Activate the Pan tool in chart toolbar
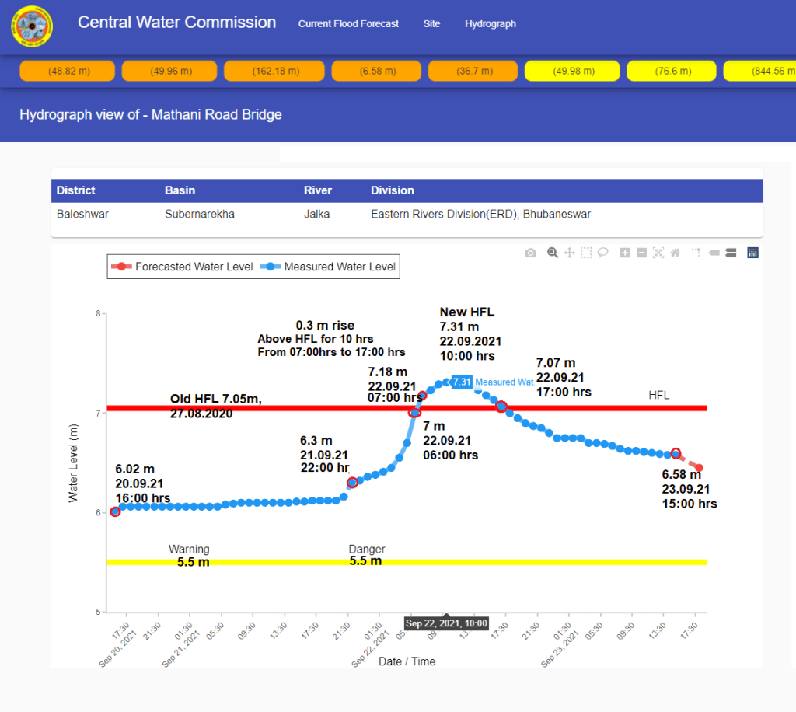The width and height of the screenshot is (796, 712). click(569, 253)
